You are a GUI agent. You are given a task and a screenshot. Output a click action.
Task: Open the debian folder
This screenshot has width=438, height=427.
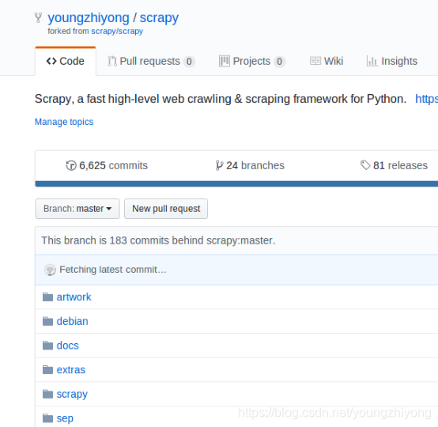pyautogui.click(x=73, y=321)
